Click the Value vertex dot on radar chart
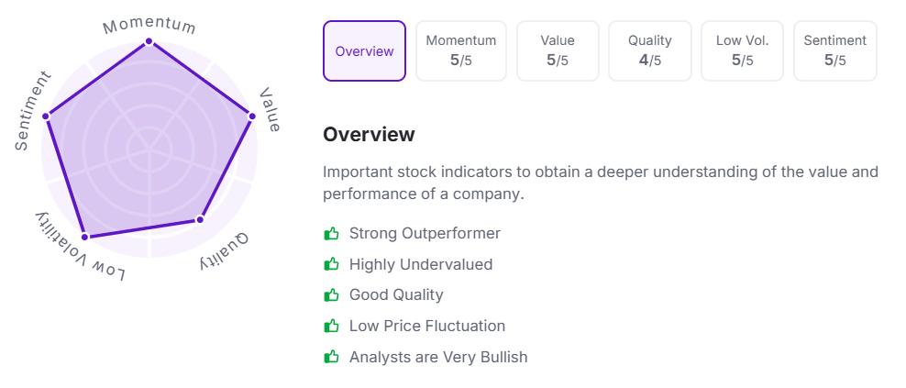This screenshot has height=388, width=906. [252, 116]
